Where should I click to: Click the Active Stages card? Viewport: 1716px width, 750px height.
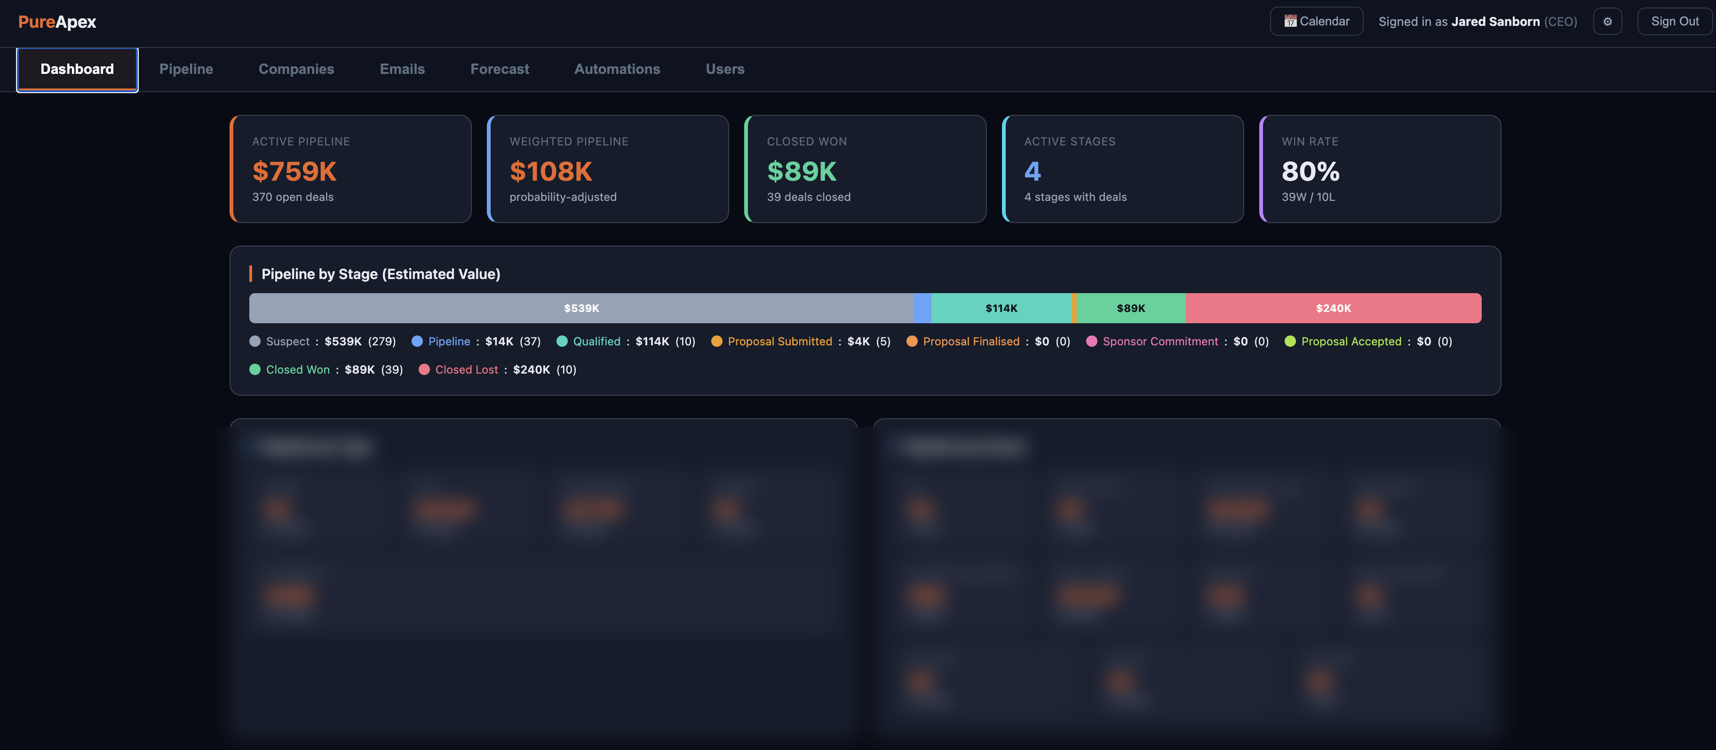click(x=1122, y=169)
